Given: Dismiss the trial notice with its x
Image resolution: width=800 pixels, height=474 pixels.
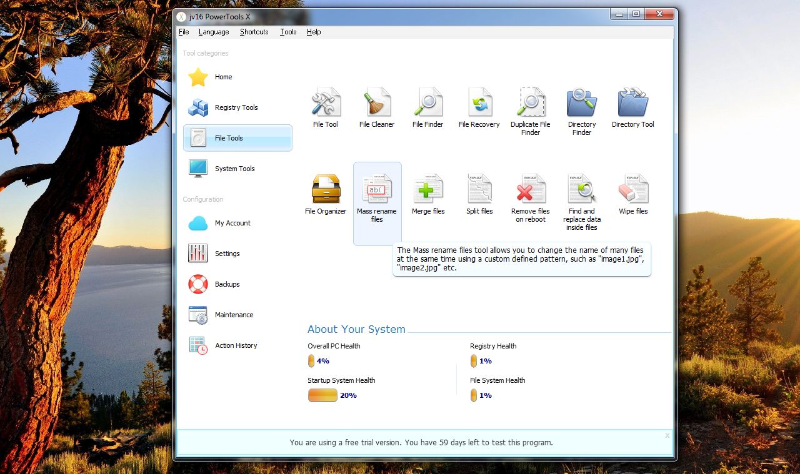Looking at the screenshot, I should tap(667, 435).
